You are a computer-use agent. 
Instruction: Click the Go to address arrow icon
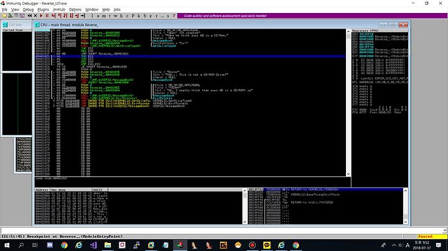83,16
